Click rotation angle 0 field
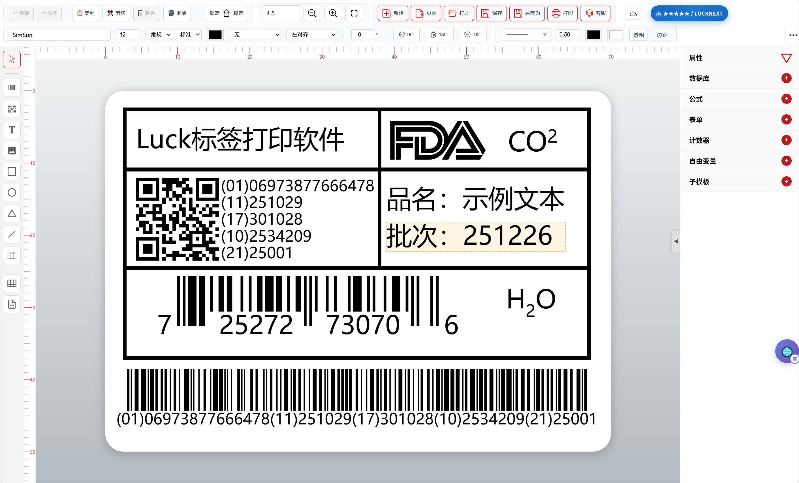Viewport: 799px width, 483px height. tap(362, 34)
